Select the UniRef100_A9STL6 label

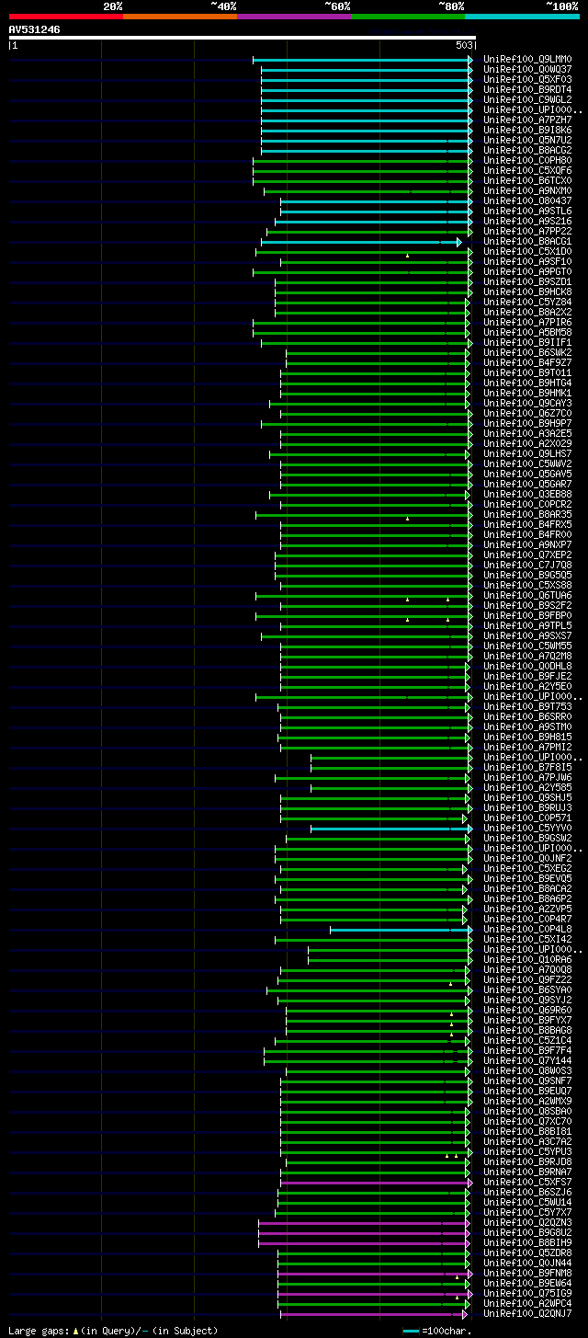click(527, 211)
